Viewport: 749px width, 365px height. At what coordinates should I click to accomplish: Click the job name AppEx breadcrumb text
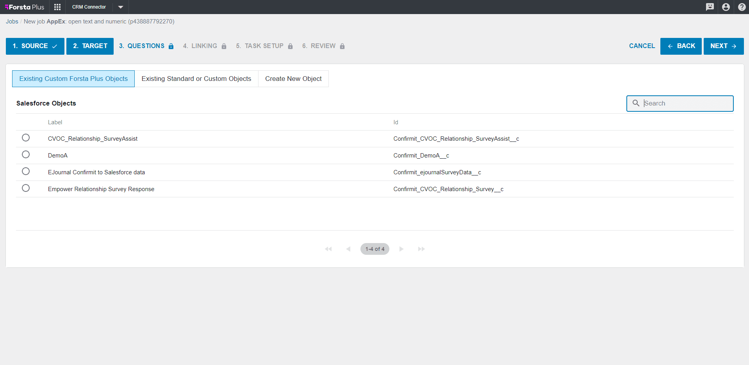click(56, 21)
